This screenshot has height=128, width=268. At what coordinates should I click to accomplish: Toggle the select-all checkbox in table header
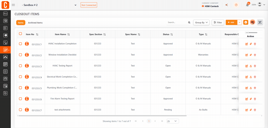tap(20, 34)
